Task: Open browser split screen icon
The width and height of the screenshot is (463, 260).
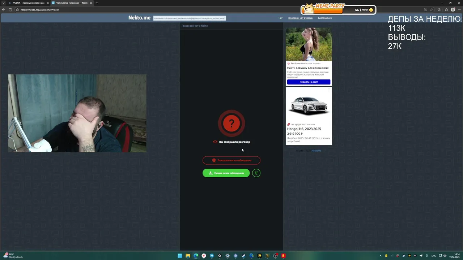Action: click(x=425, y=10)
